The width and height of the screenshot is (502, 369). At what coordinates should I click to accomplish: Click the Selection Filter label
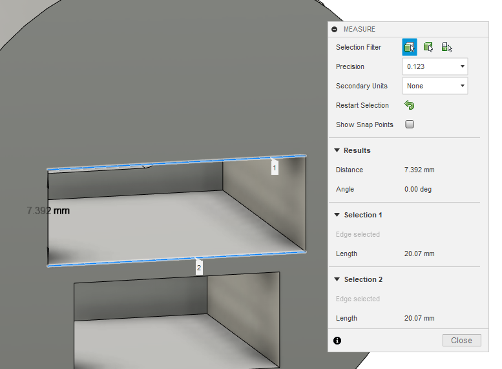pyautogui.click(x=359, y=47)
